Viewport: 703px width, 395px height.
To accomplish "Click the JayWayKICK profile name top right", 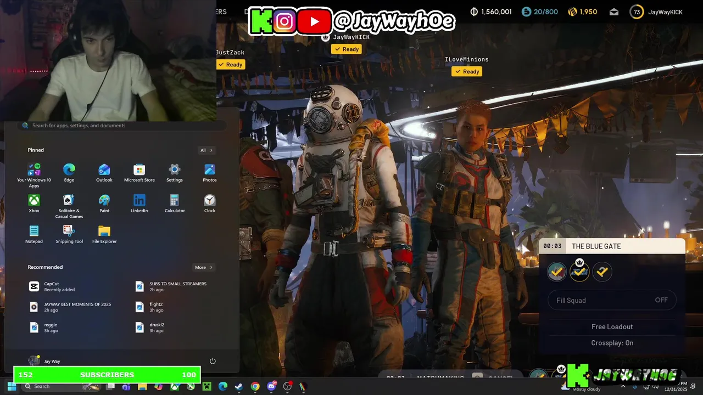I will click(665, 12).
